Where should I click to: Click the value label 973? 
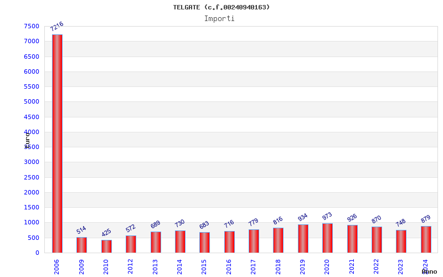click(x=327, y=217)
